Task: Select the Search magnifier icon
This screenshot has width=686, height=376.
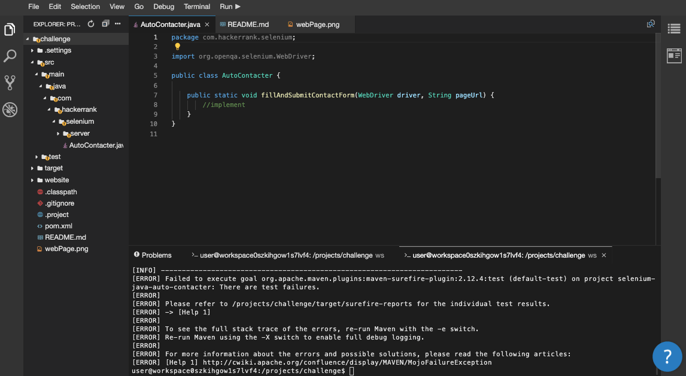Action: point(10,55)
